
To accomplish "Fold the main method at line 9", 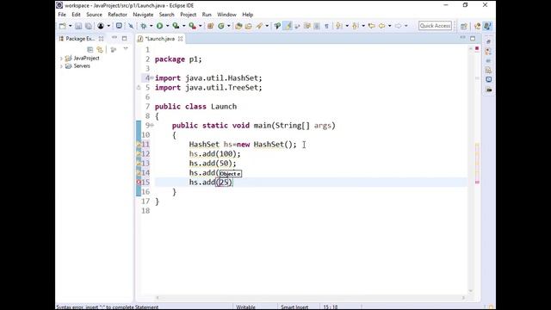I will tap(152, 125).
